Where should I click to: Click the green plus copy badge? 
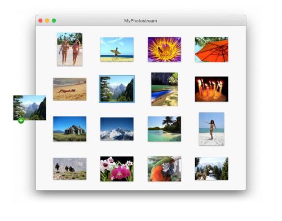[21, 120]
